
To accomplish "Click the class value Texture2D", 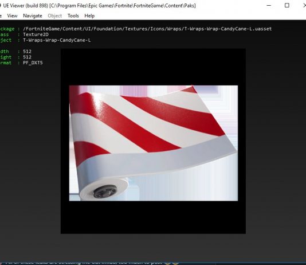I will 36,34.
